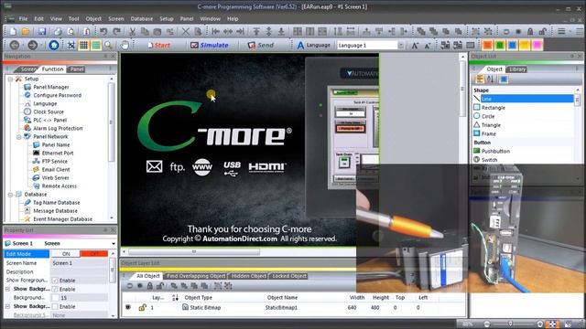
Task: Toggle the grid display icon
Action: (x=83, y=45)
